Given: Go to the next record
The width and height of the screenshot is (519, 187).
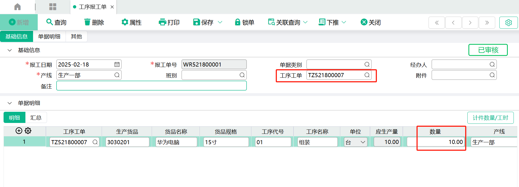Looking at the screenshot, I should click(470, 23).
